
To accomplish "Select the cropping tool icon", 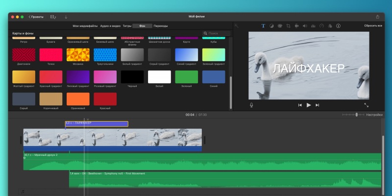I will pos(288,26).
